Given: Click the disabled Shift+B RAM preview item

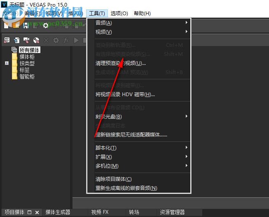Looking at the screenshot, I should tap(142, 72).
